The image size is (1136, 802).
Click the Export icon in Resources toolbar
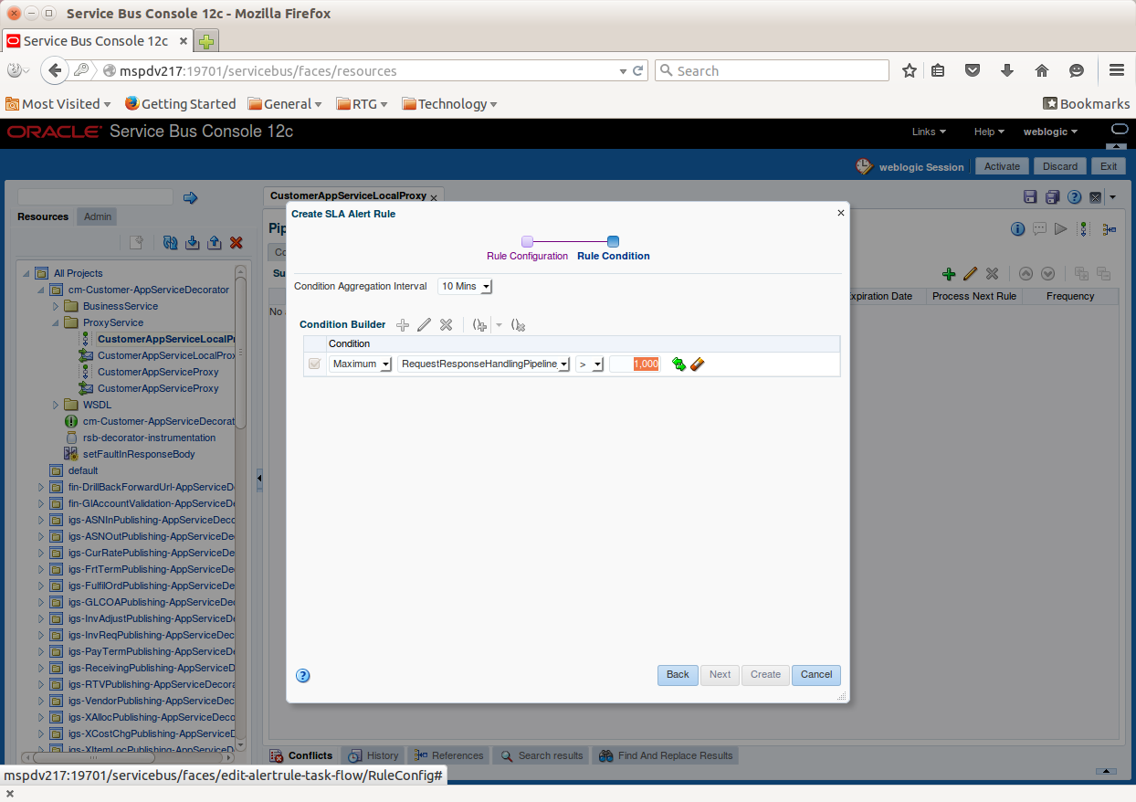click(214, 242)
